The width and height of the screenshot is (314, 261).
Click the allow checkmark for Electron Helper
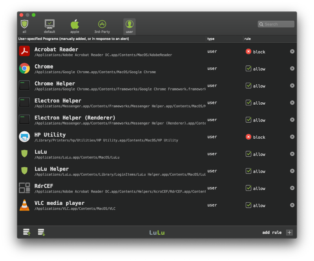tap(248, 103)
